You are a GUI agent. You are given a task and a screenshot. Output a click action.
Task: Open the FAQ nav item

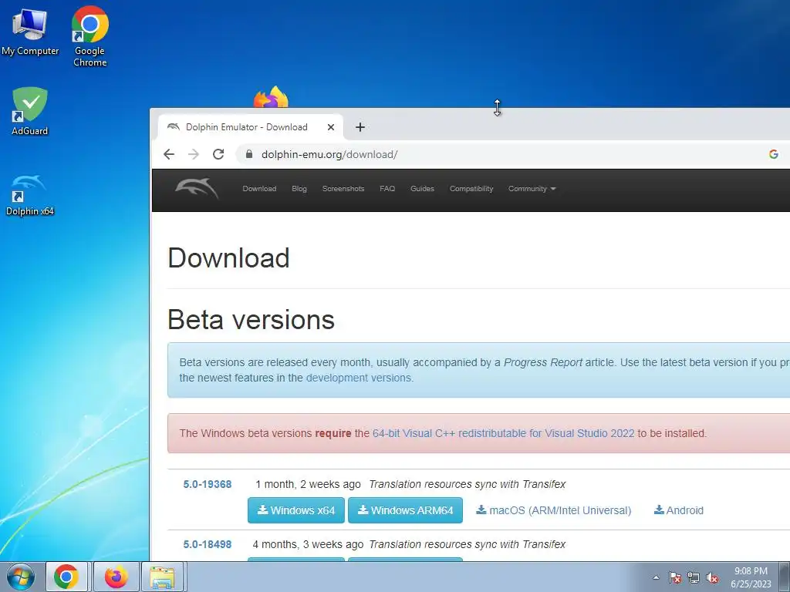point(387,189)
